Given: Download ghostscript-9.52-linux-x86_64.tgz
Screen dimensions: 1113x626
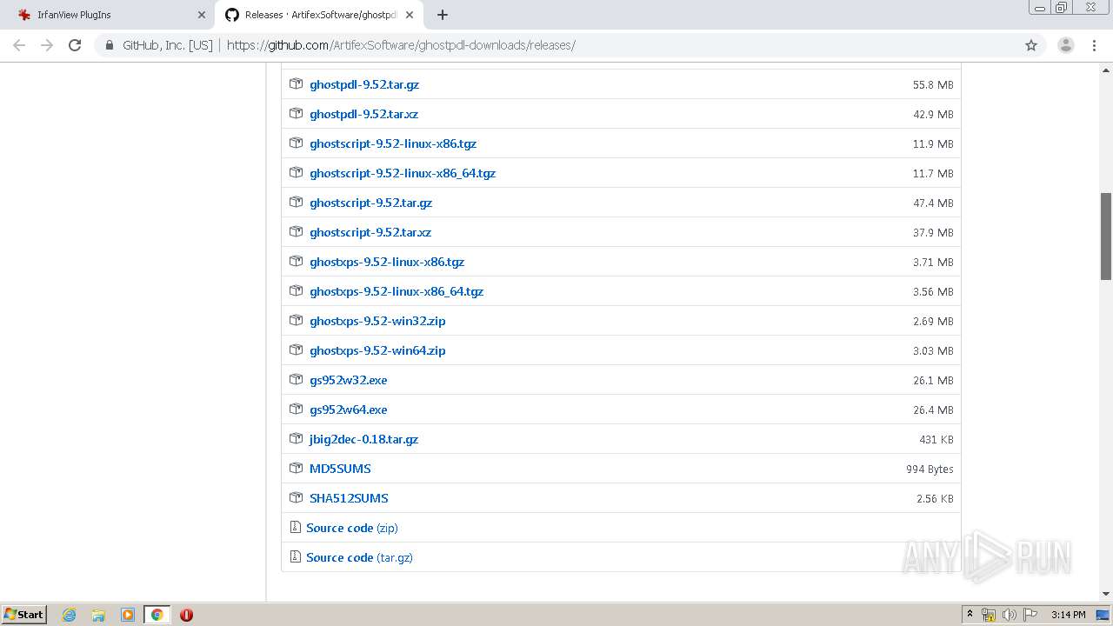Looking at the screenshot, I should 403,173.
